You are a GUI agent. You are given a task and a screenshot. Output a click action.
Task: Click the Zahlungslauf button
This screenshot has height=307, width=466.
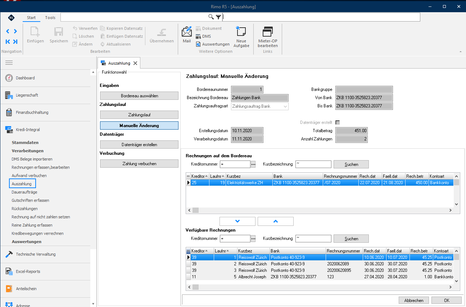(x=139, y=115)
